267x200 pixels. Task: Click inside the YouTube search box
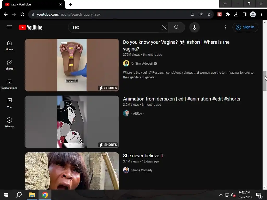(x=116, y=27)
